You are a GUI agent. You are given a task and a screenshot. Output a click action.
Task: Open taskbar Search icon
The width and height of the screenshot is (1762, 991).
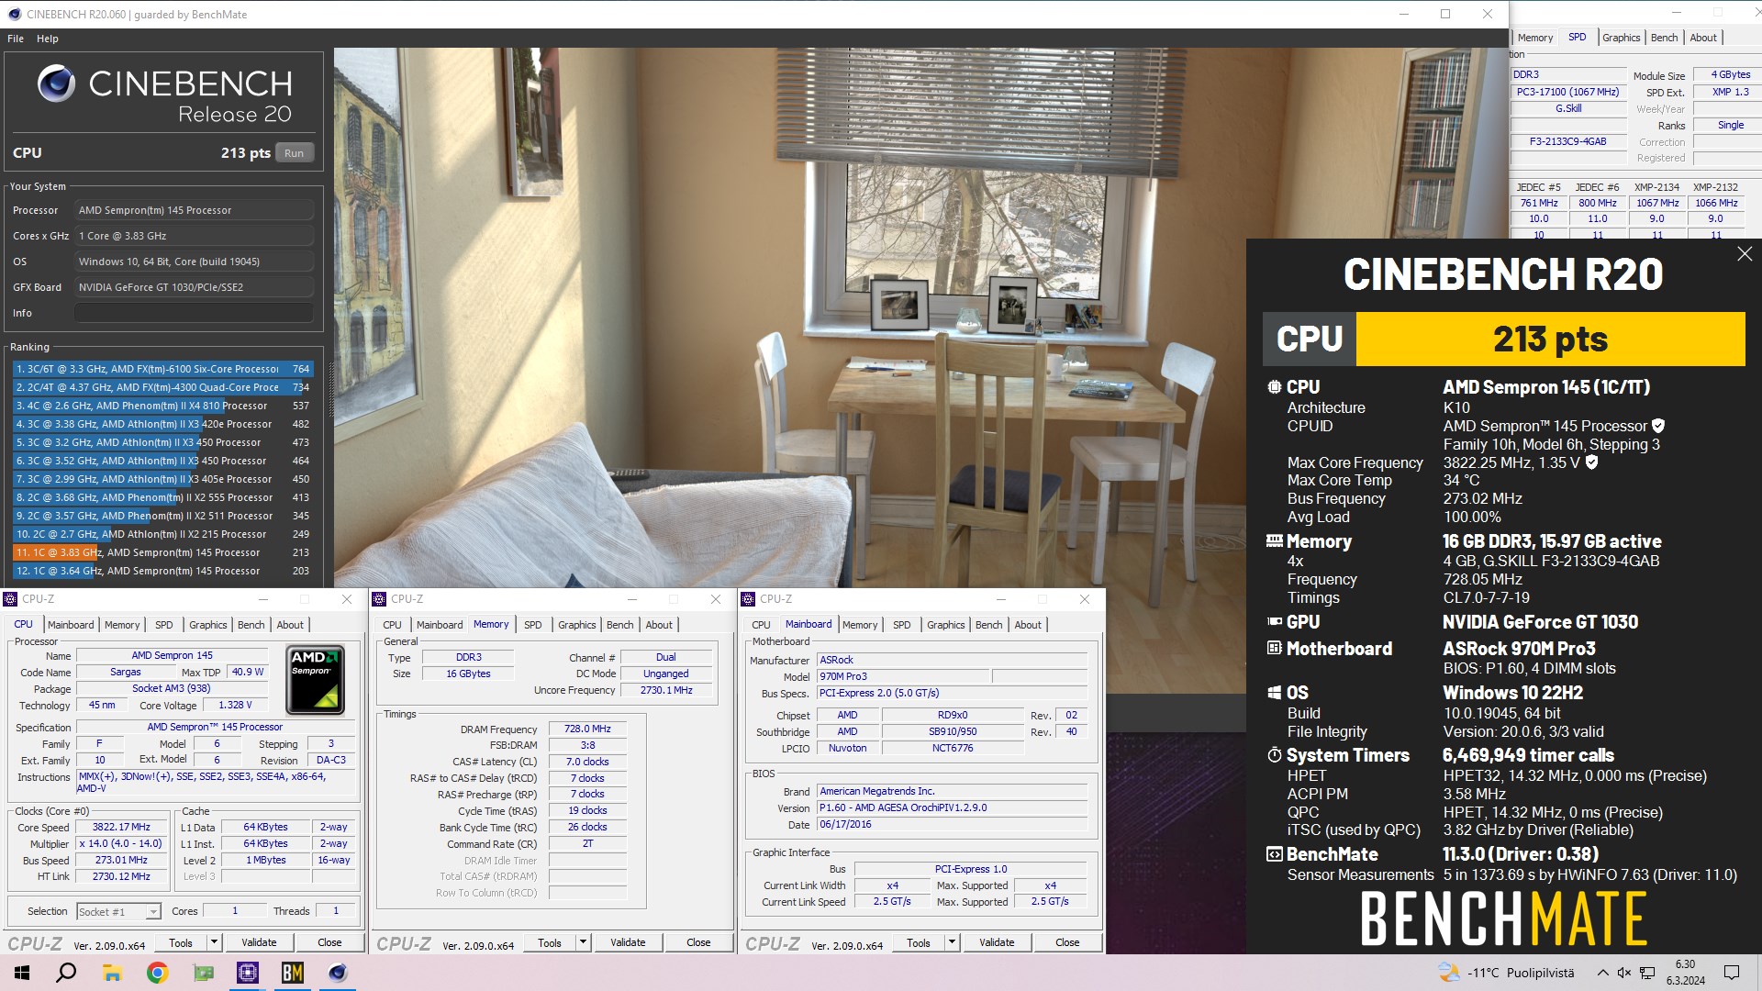click(x=66, y=973)
